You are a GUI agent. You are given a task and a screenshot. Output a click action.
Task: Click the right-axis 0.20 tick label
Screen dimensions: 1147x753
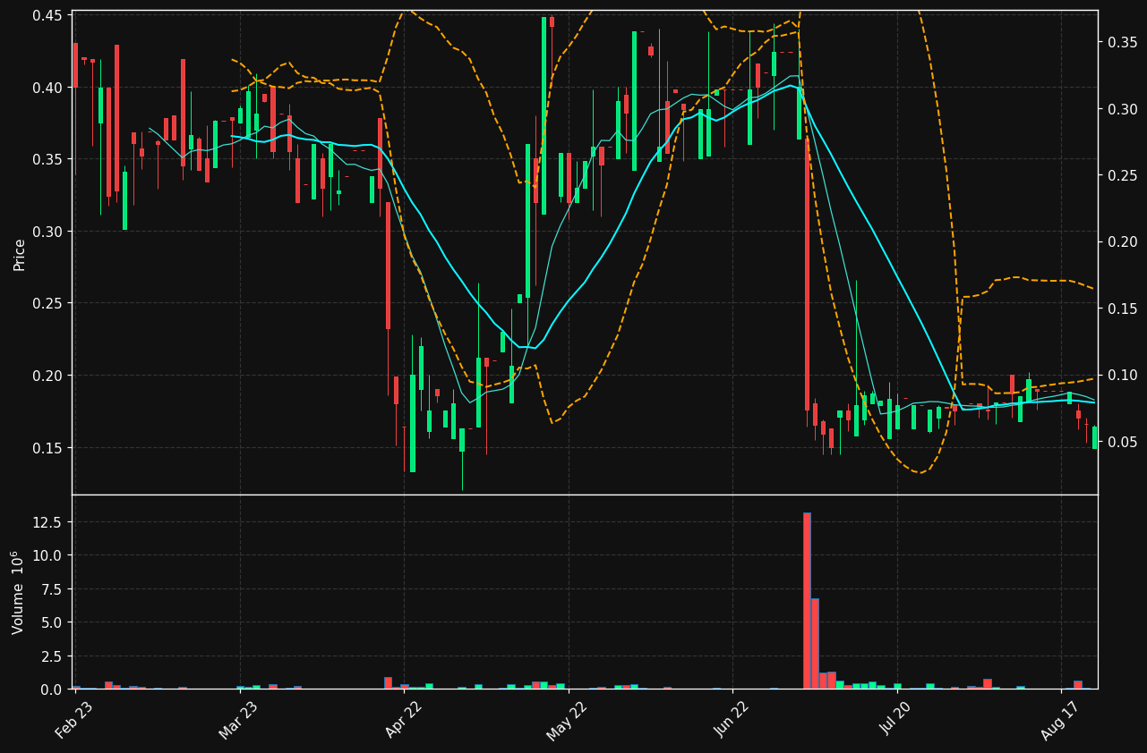(1122, 242)
